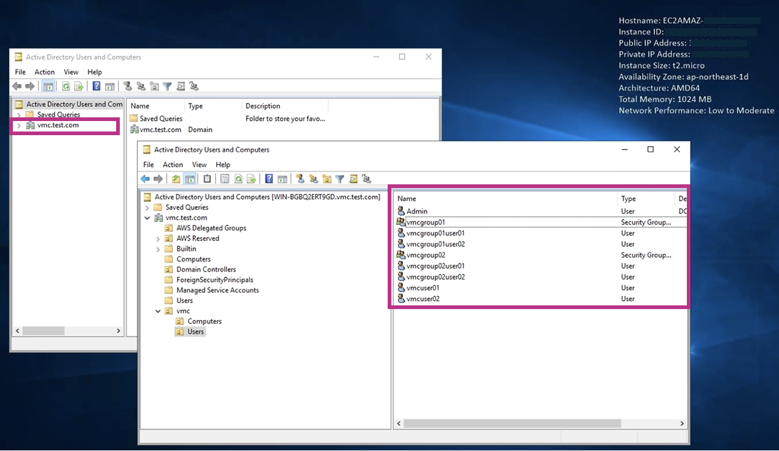
Task: Create new organizational unit via front toolbar
Action: tap(327, 179)
